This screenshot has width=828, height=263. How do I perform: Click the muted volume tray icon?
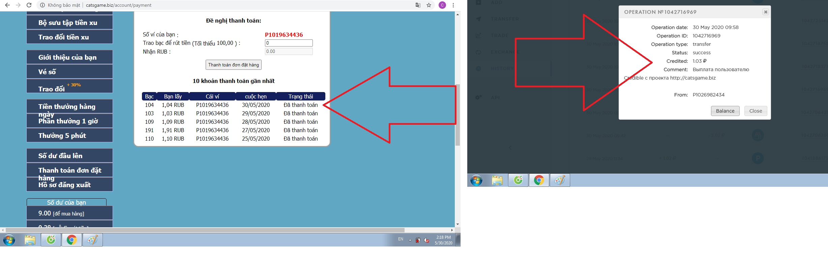point(426,240)
